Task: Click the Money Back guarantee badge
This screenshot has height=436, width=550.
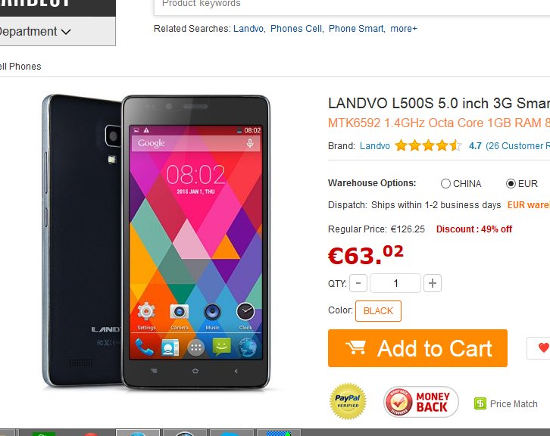Action: tap(421, 402)
